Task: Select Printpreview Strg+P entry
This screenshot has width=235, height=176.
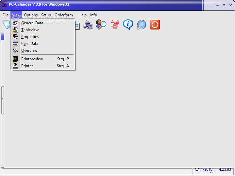Action: [x=43, y=59]
